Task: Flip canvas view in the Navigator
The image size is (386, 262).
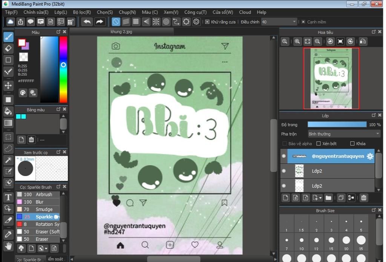Action: point(363,41)
